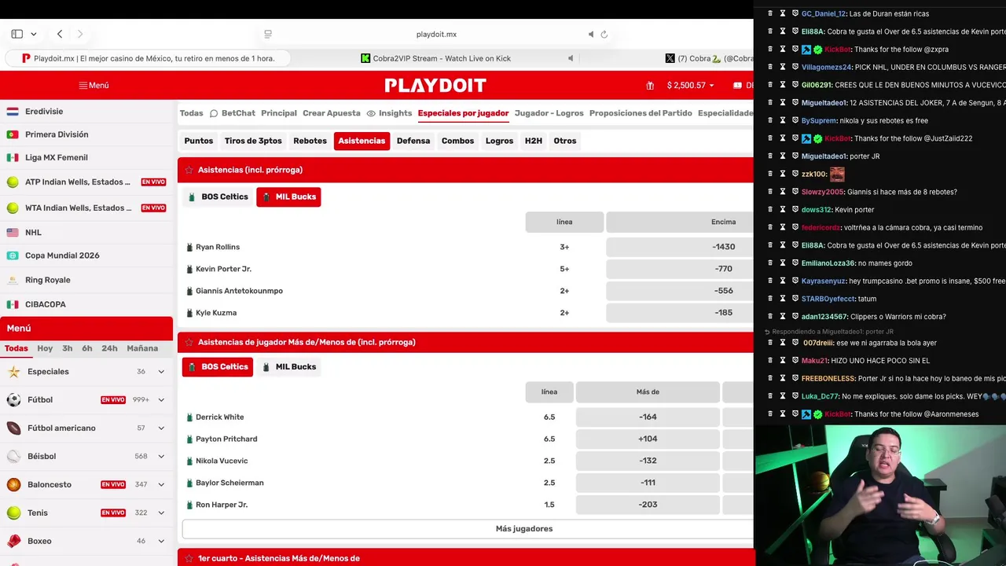The height and width of the screenshot is (566, 1006).
Task: Select the Todas time filter tab
Action: [x=16, y=348]
